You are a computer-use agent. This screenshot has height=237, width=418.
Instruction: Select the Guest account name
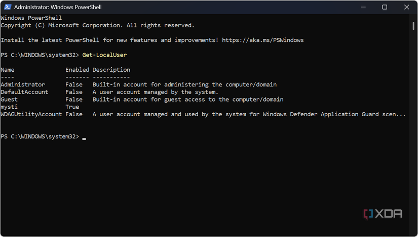(9, 100)
